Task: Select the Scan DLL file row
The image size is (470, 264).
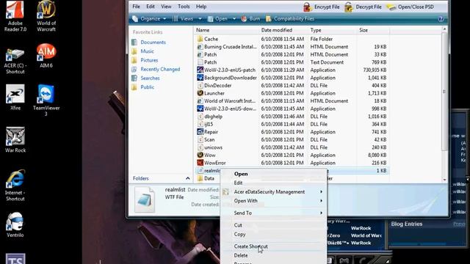Action: tap(292, 139)
